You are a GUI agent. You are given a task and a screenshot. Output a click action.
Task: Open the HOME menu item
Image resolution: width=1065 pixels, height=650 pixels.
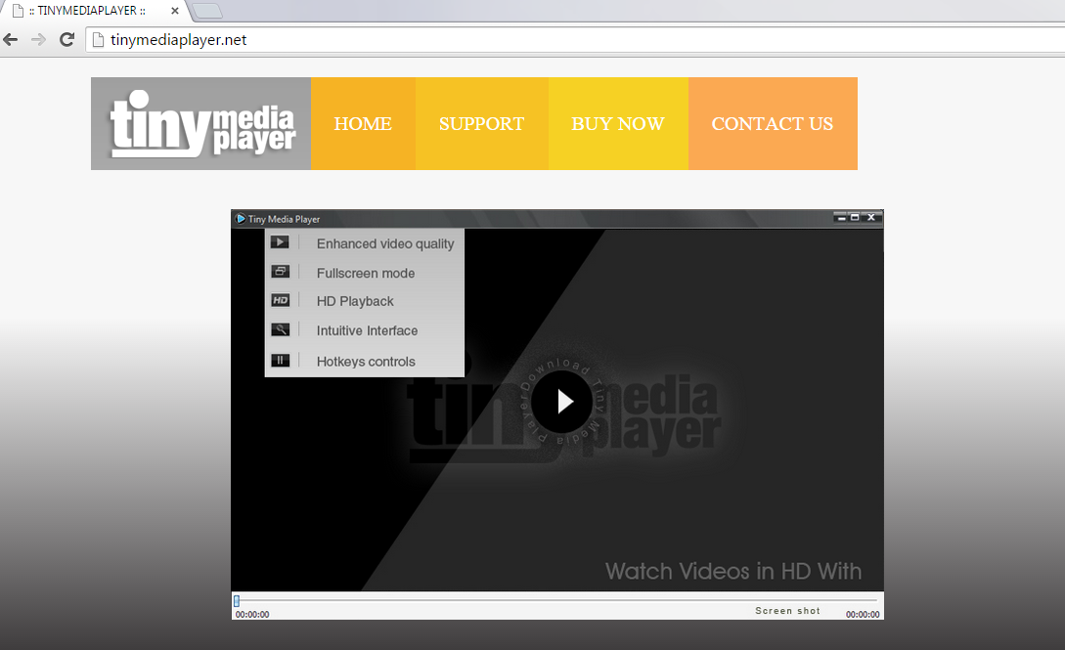click(x=363, y=123)
